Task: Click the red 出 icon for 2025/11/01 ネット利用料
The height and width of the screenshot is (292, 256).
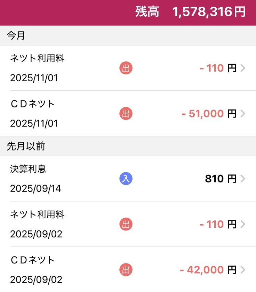Action: [126, 68]
